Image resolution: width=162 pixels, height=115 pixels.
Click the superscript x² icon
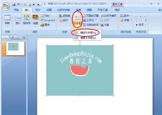point(34,5)
